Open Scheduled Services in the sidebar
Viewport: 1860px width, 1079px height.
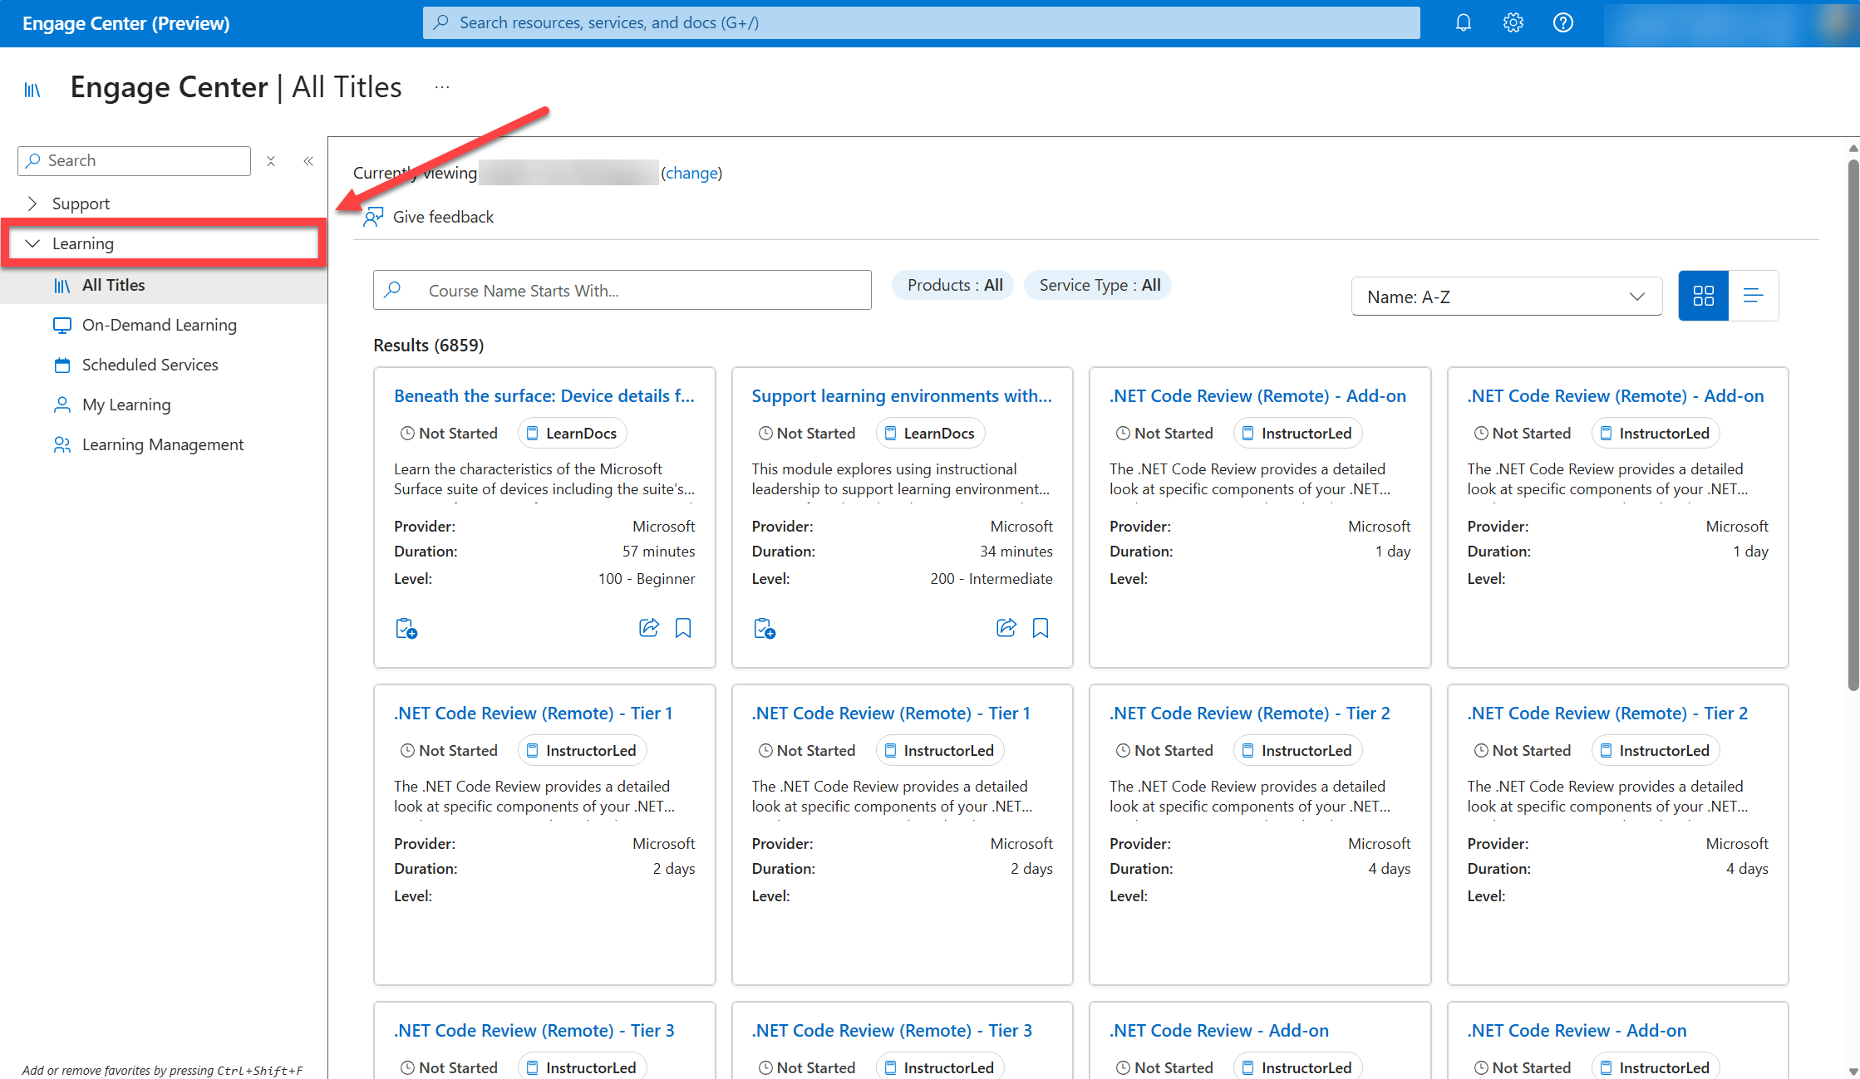click(150, 365)
